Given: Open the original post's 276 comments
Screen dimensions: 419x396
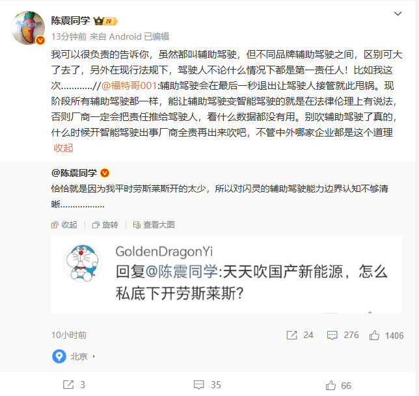Looking at the screenshot, I should [x=343, y=335].
